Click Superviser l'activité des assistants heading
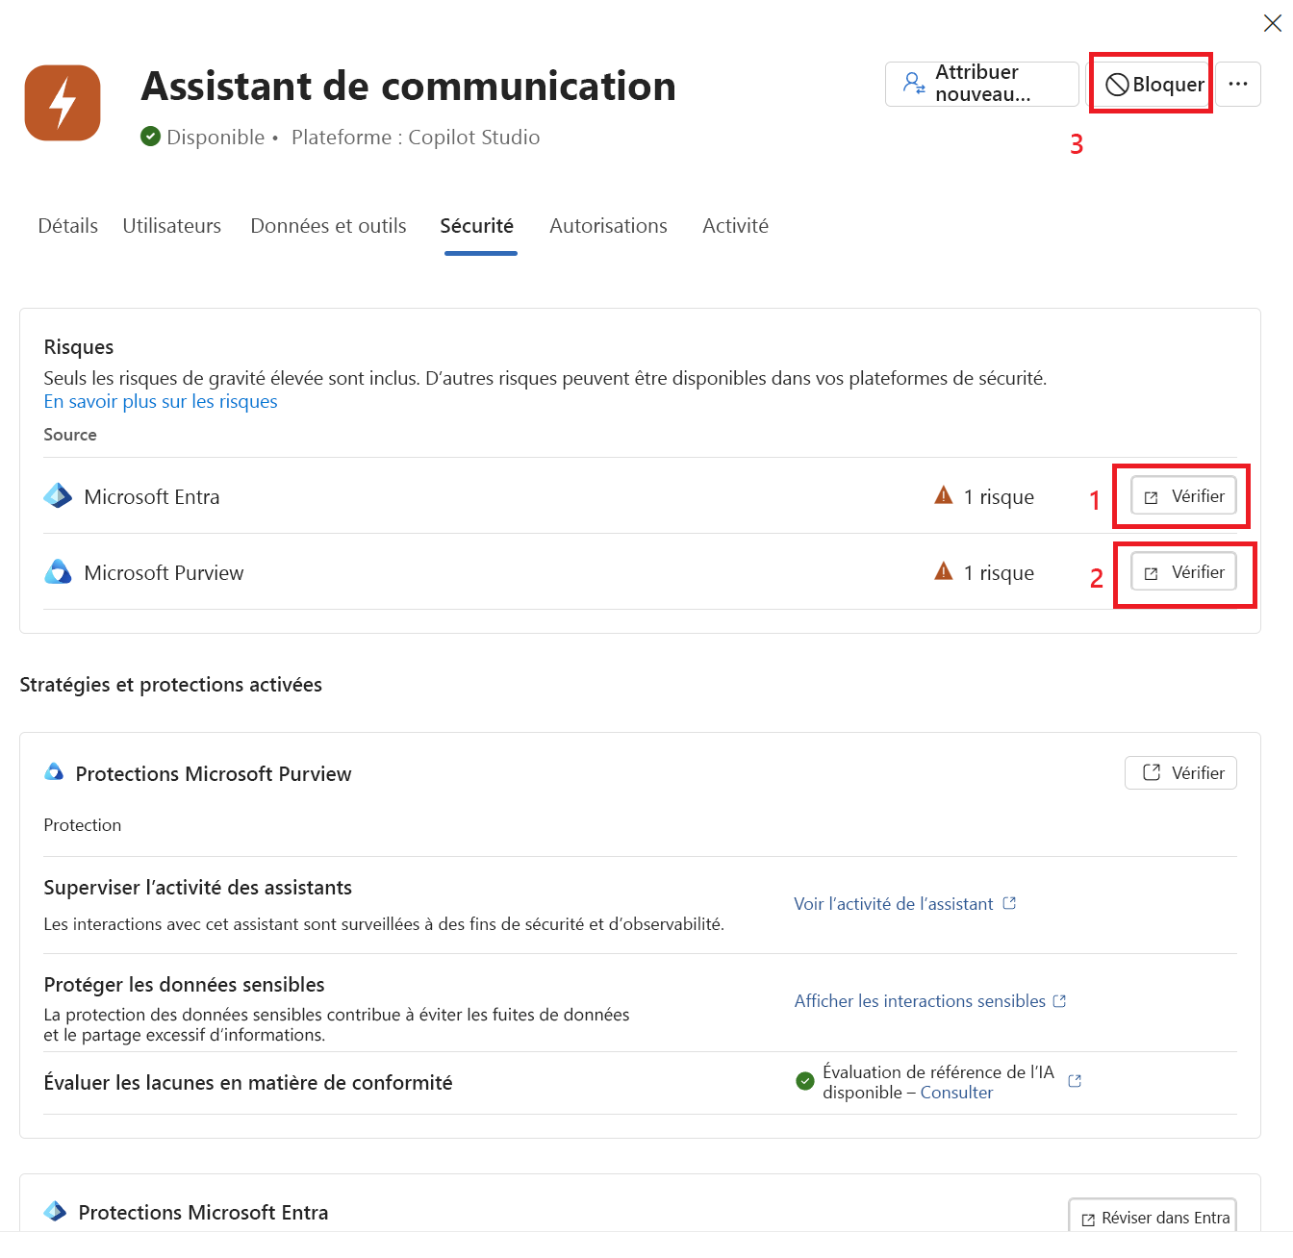 198,888
